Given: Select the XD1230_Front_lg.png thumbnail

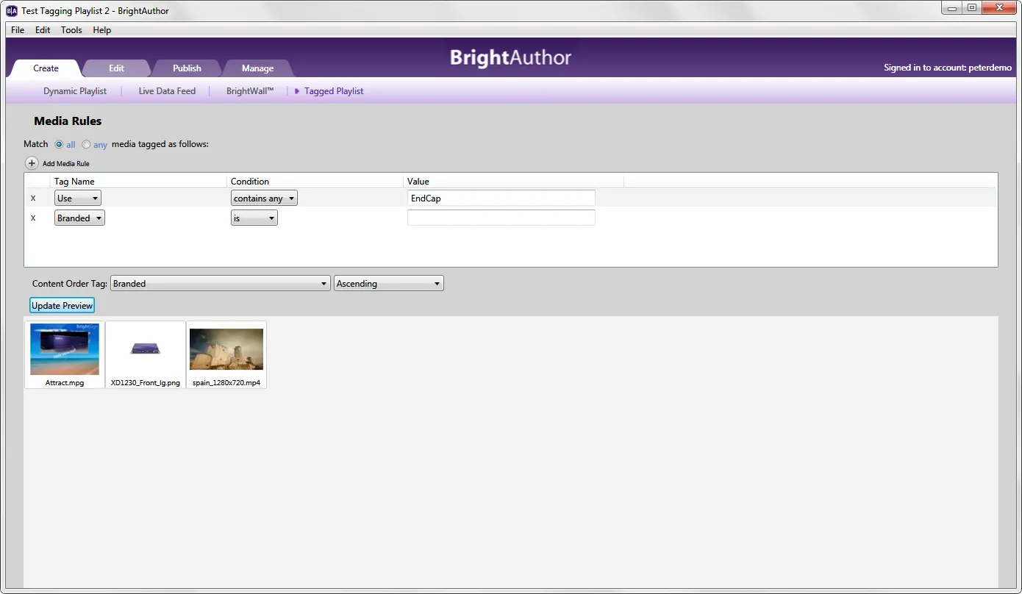Looking at the screenshot, I should click(x=146, y=354).
